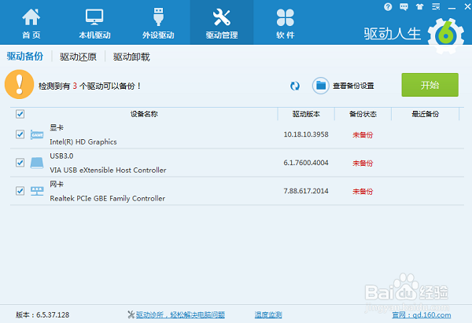This screenshot has width=472, height=323.
Task: Close the 驱动人生 window
Action: (x=467, y=6)
